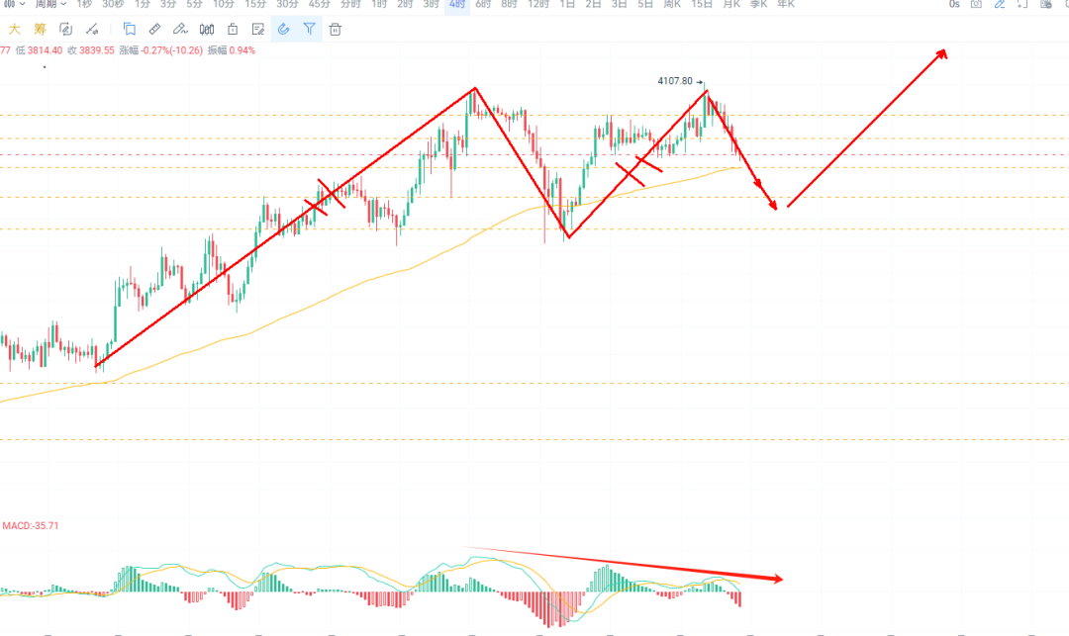Toggle the 筹 chip distribution indicator
This screenshot has width=1069, height=636.
click(x=40, y=30)
